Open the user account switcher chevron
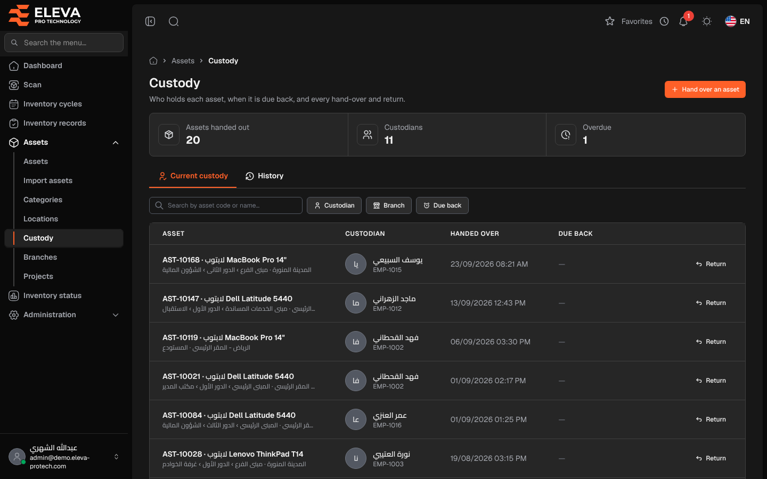The image size is (767, 479). tap(116, 457)
